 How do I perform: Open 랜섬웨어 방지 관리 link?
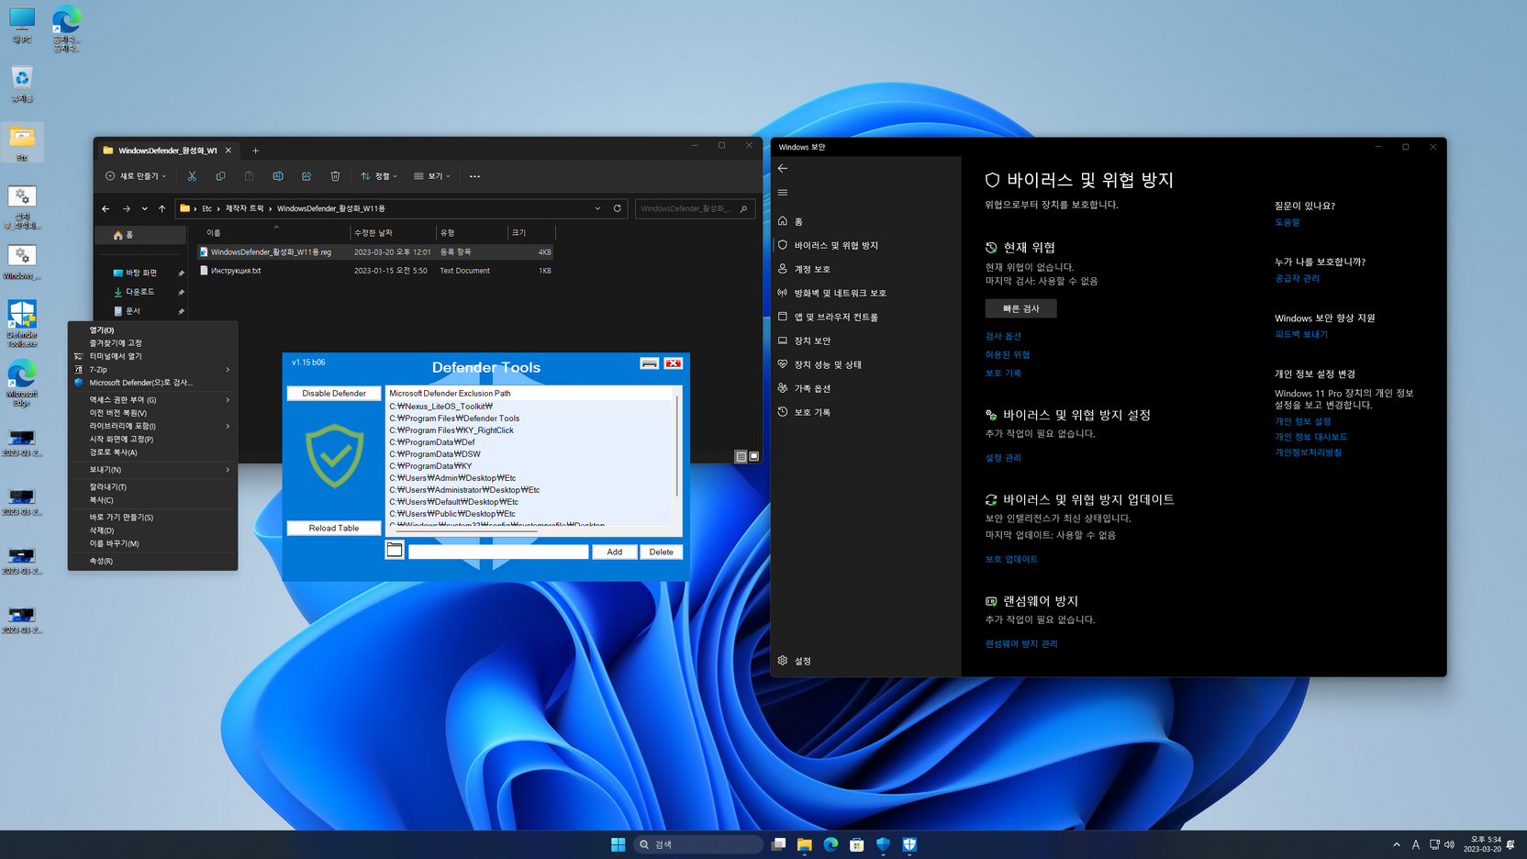(1021, 644)
